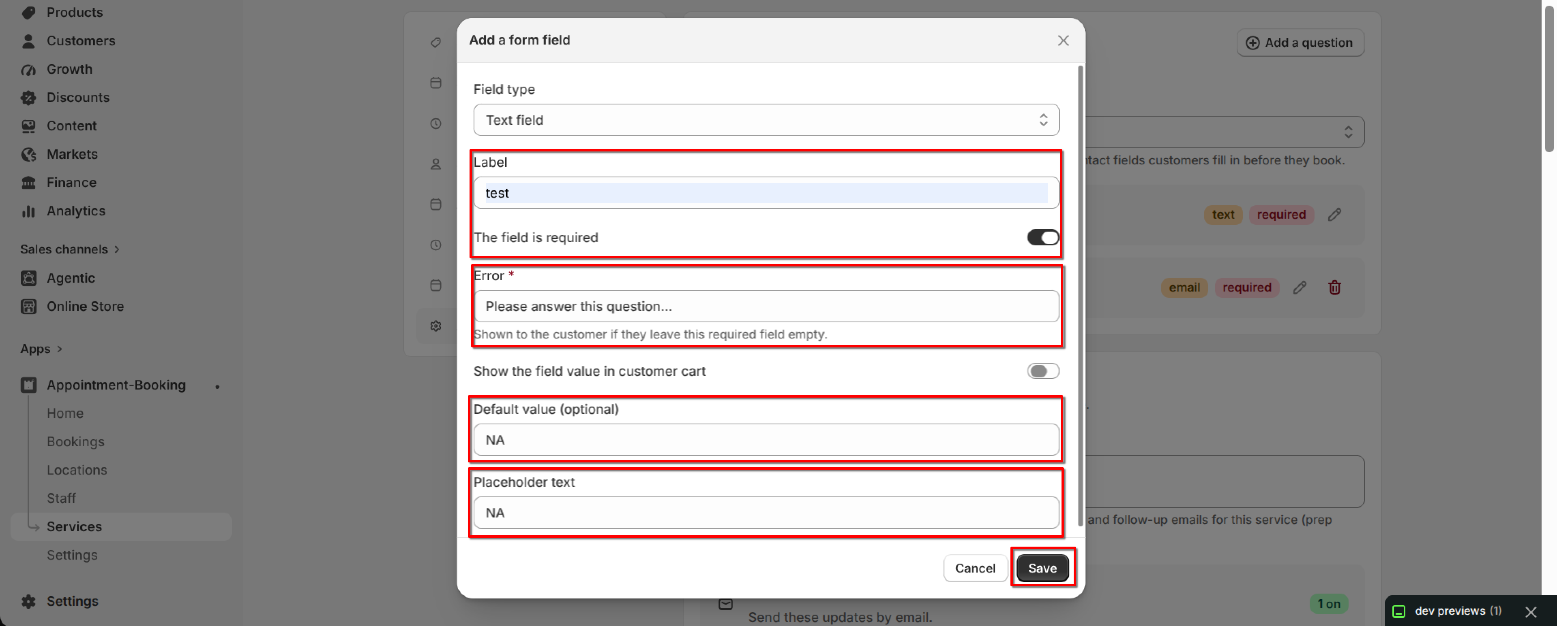1557x626 pixels.
Task: Go to Bookings in Appointment-Booking menu
Action: point(75,441)
